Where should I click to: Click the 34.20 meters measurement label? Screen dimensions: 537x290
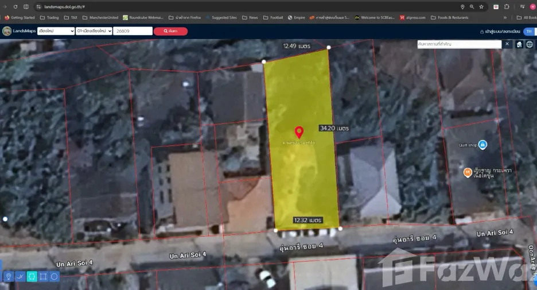(334, 128)
